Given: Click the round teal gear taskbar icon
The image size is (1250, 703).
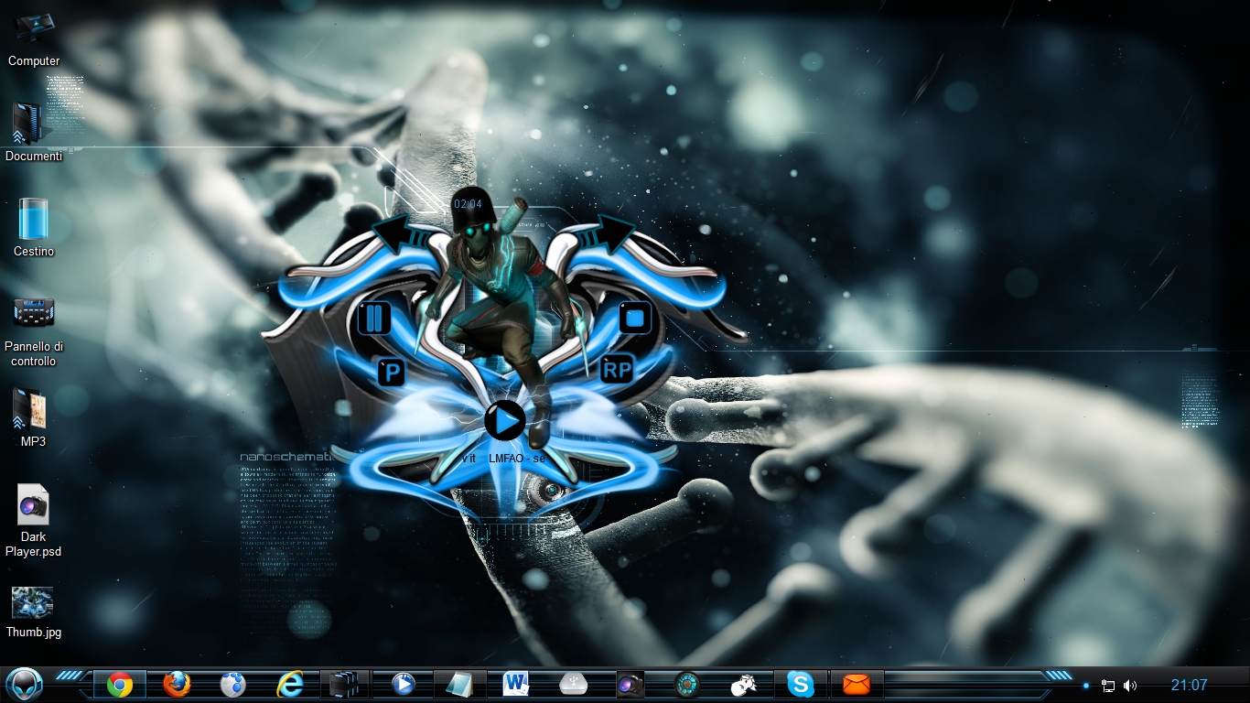Looking at the screenshot, I should pos(686,685).
